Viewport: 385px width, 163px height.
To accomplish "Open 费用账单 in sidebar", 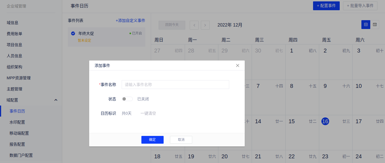I will point(14,34).
